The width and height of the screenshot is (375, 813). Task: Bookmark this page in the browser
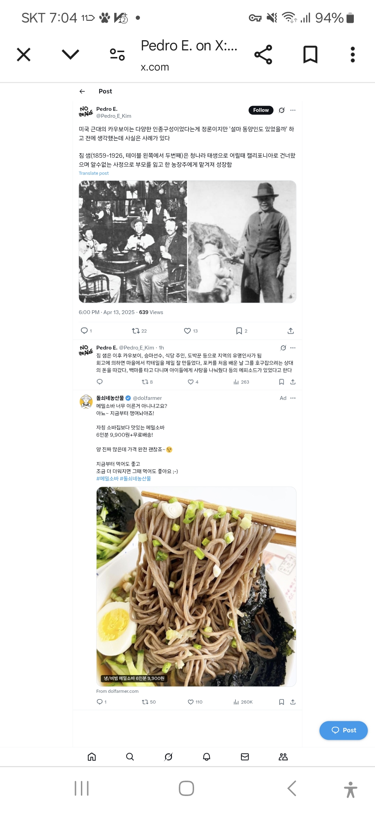pyautogui.click(x=310, y=55)
